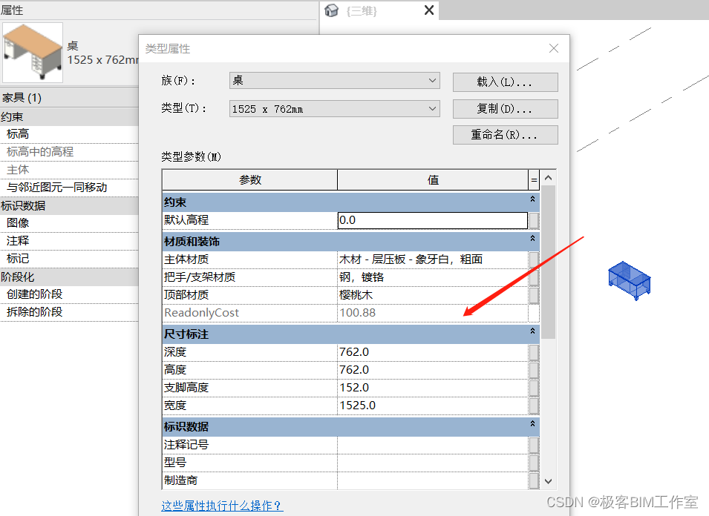The image size is (709, 516).
Task: Click associate parameter icon beside 顶部材质 value
Action: pyautogui.click(x=534, y=296)
